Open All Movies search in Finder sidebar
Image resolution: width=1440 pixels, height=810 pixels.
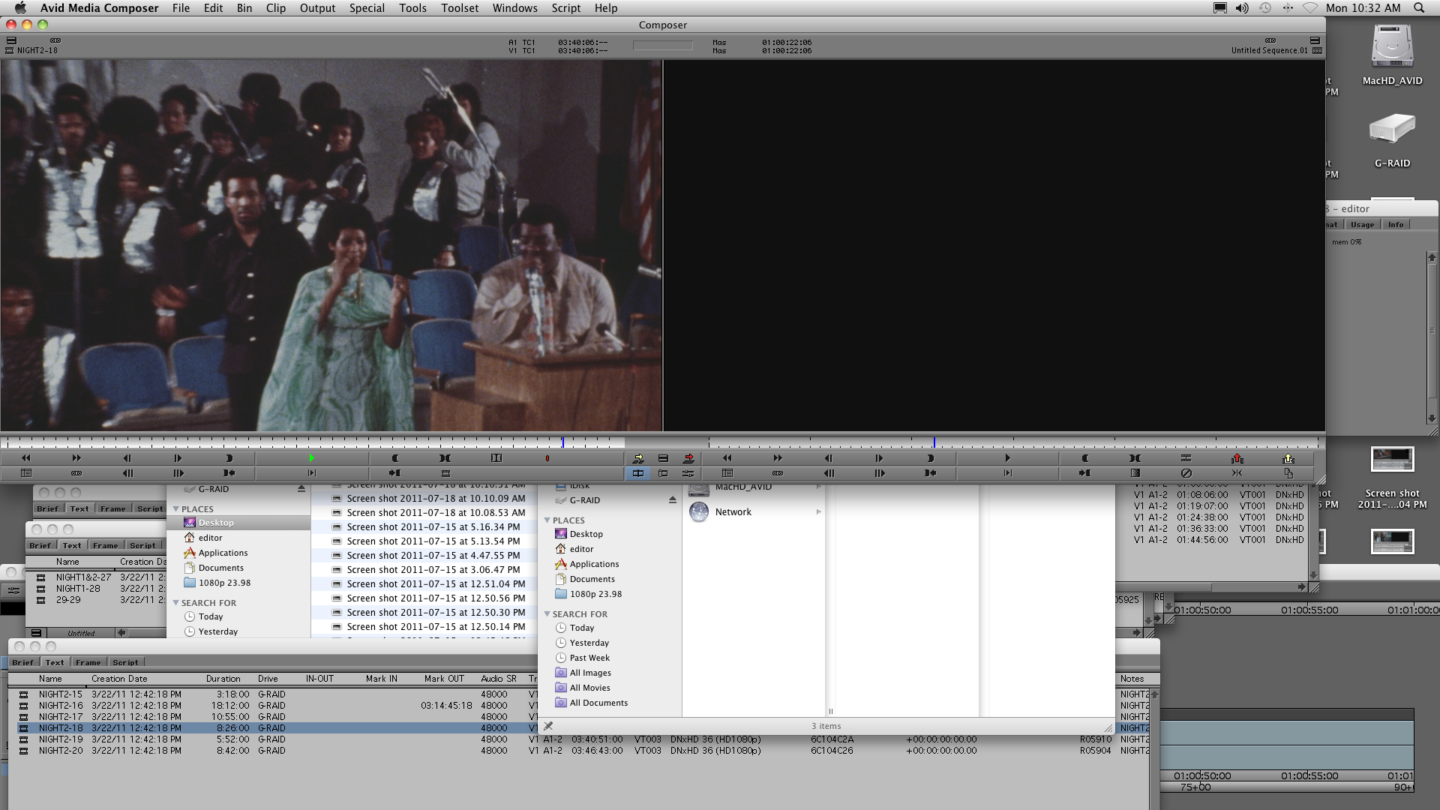(589, 688)
